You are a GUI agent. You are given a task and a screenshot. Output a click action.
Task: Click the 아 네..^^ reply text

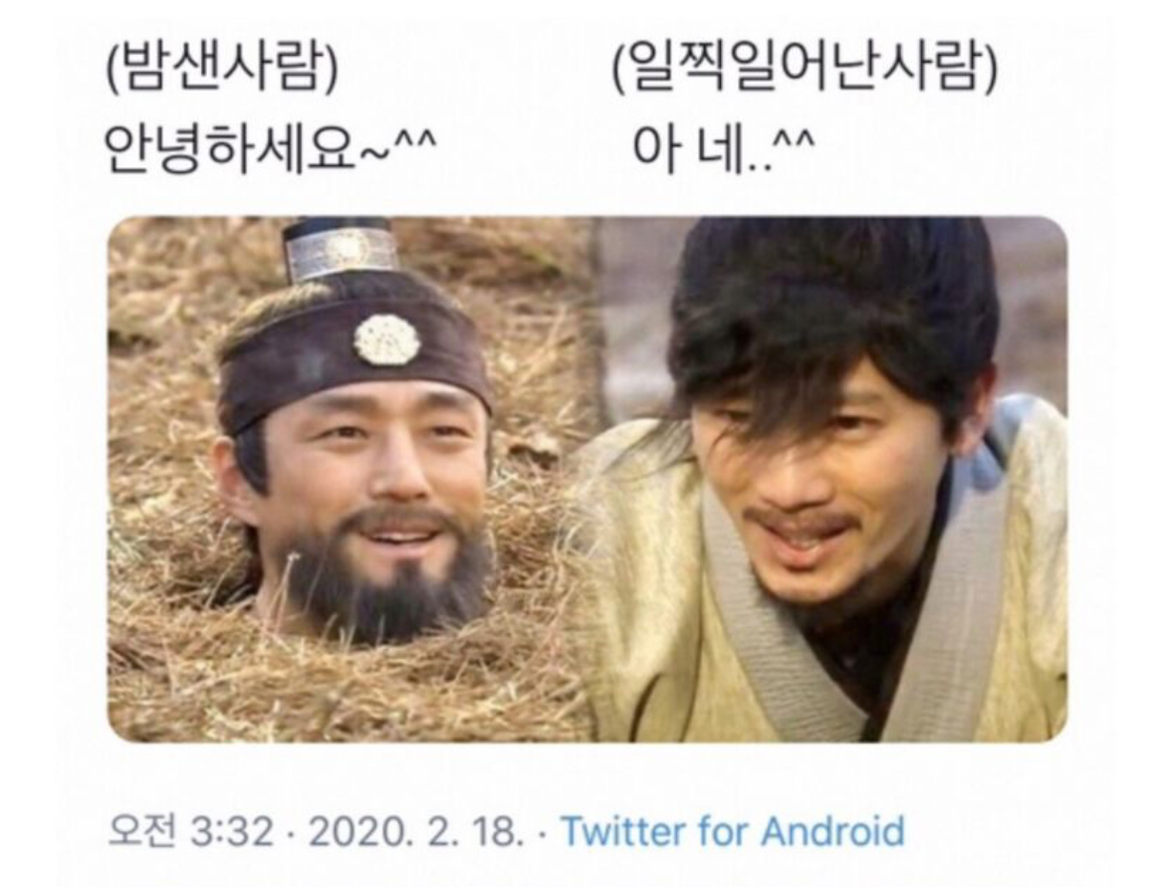pos(723,148)
